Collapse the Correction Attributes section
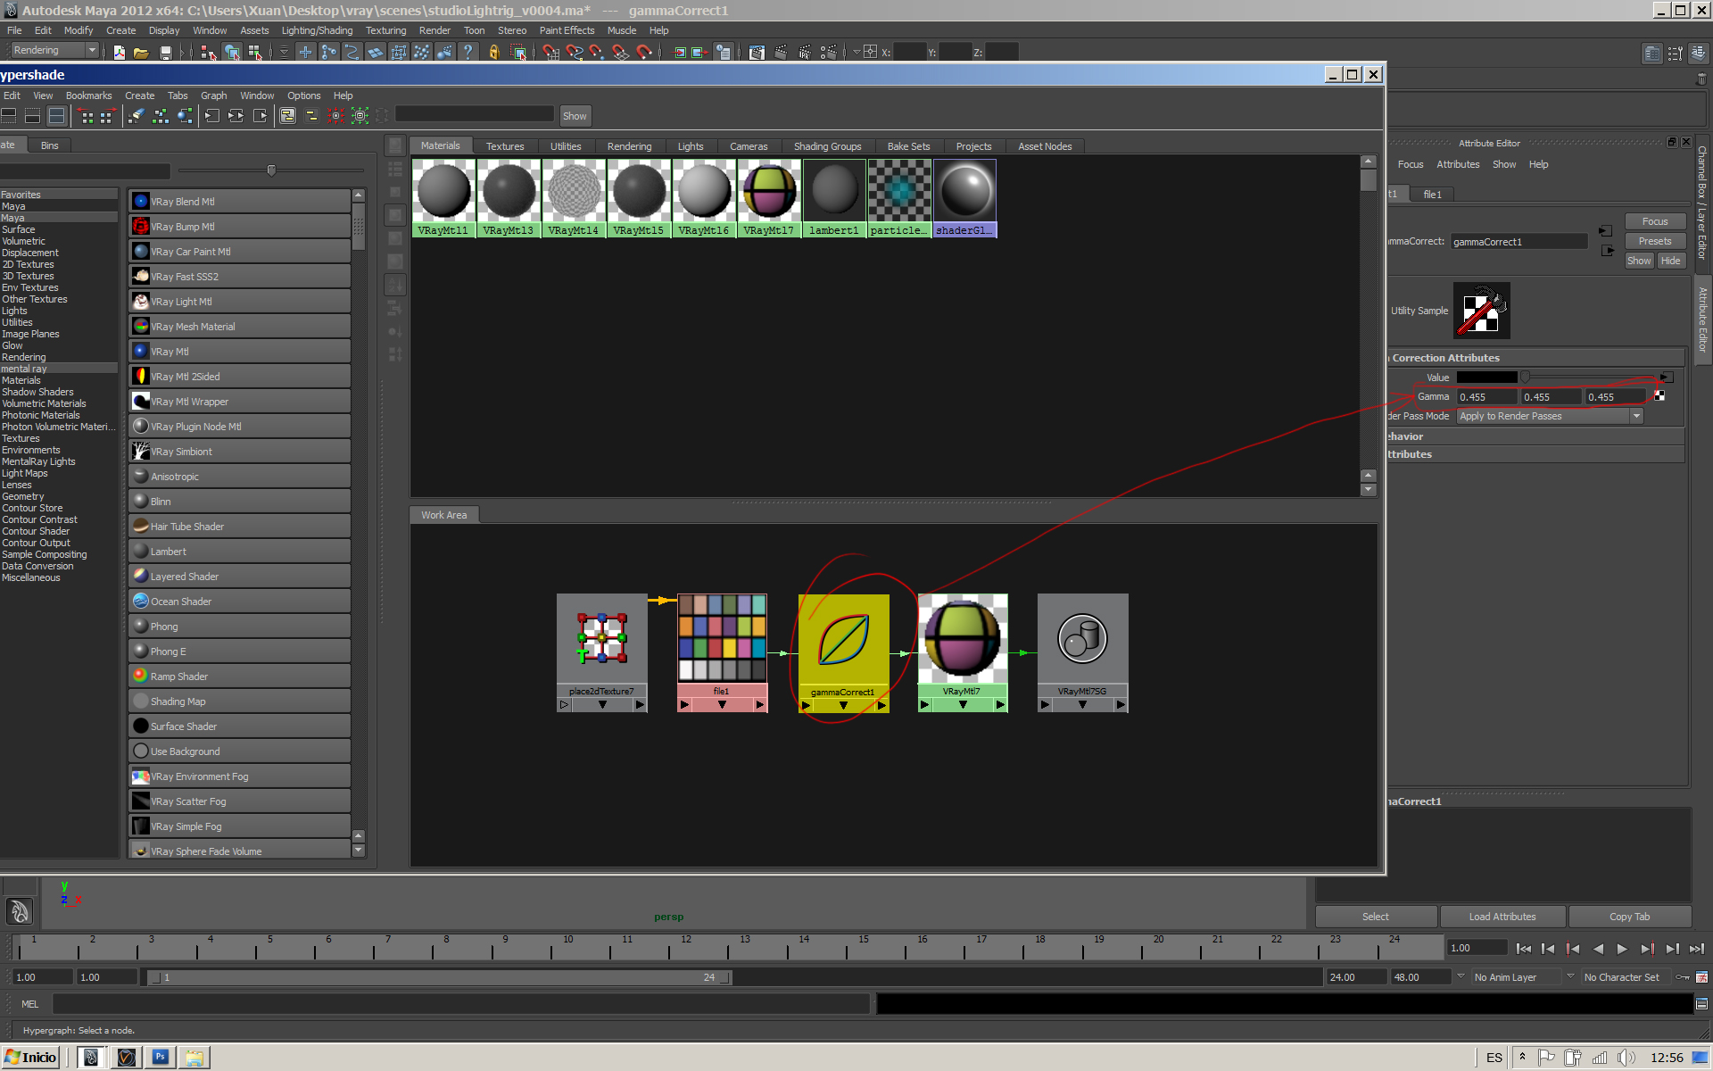The height and width of the screenshot is (1071, 1713). click(1536, 358)
